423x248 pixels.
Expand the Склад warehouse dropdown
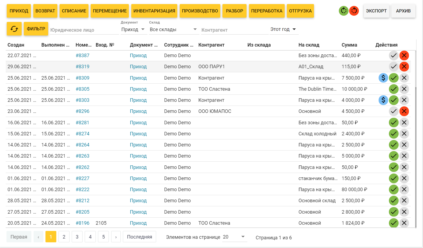[173, 30]
